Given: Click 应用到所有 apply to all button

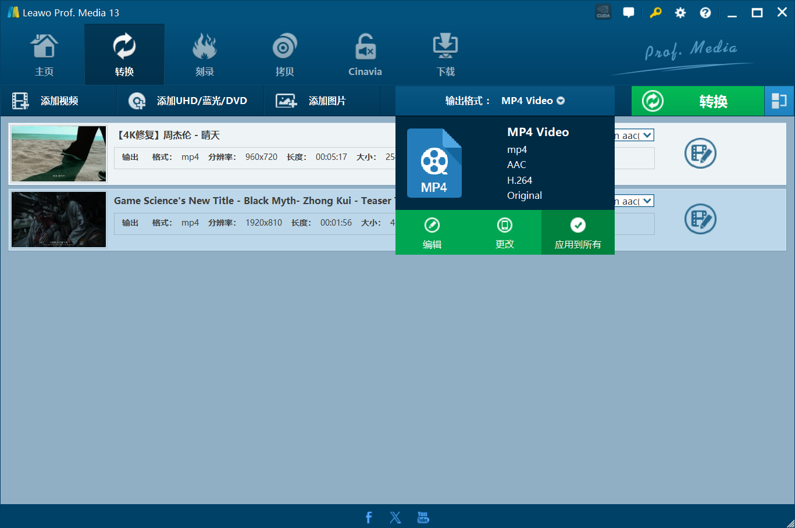Looking at the screenshot, I should (x=577, y=233).
